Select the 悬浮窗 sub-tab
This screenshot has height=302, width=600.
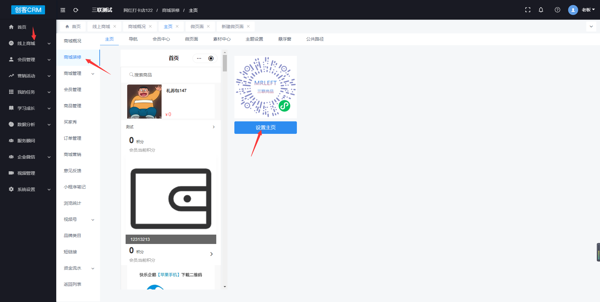tap(285, 39)
